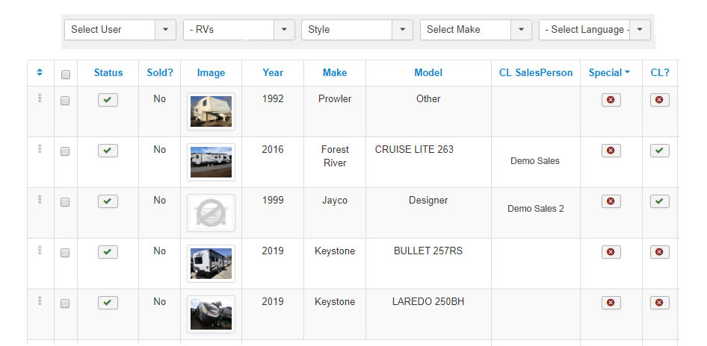
Task: Toggle CL checkmark for CRUISE LITE 263
Action: [x=660, y=151]
